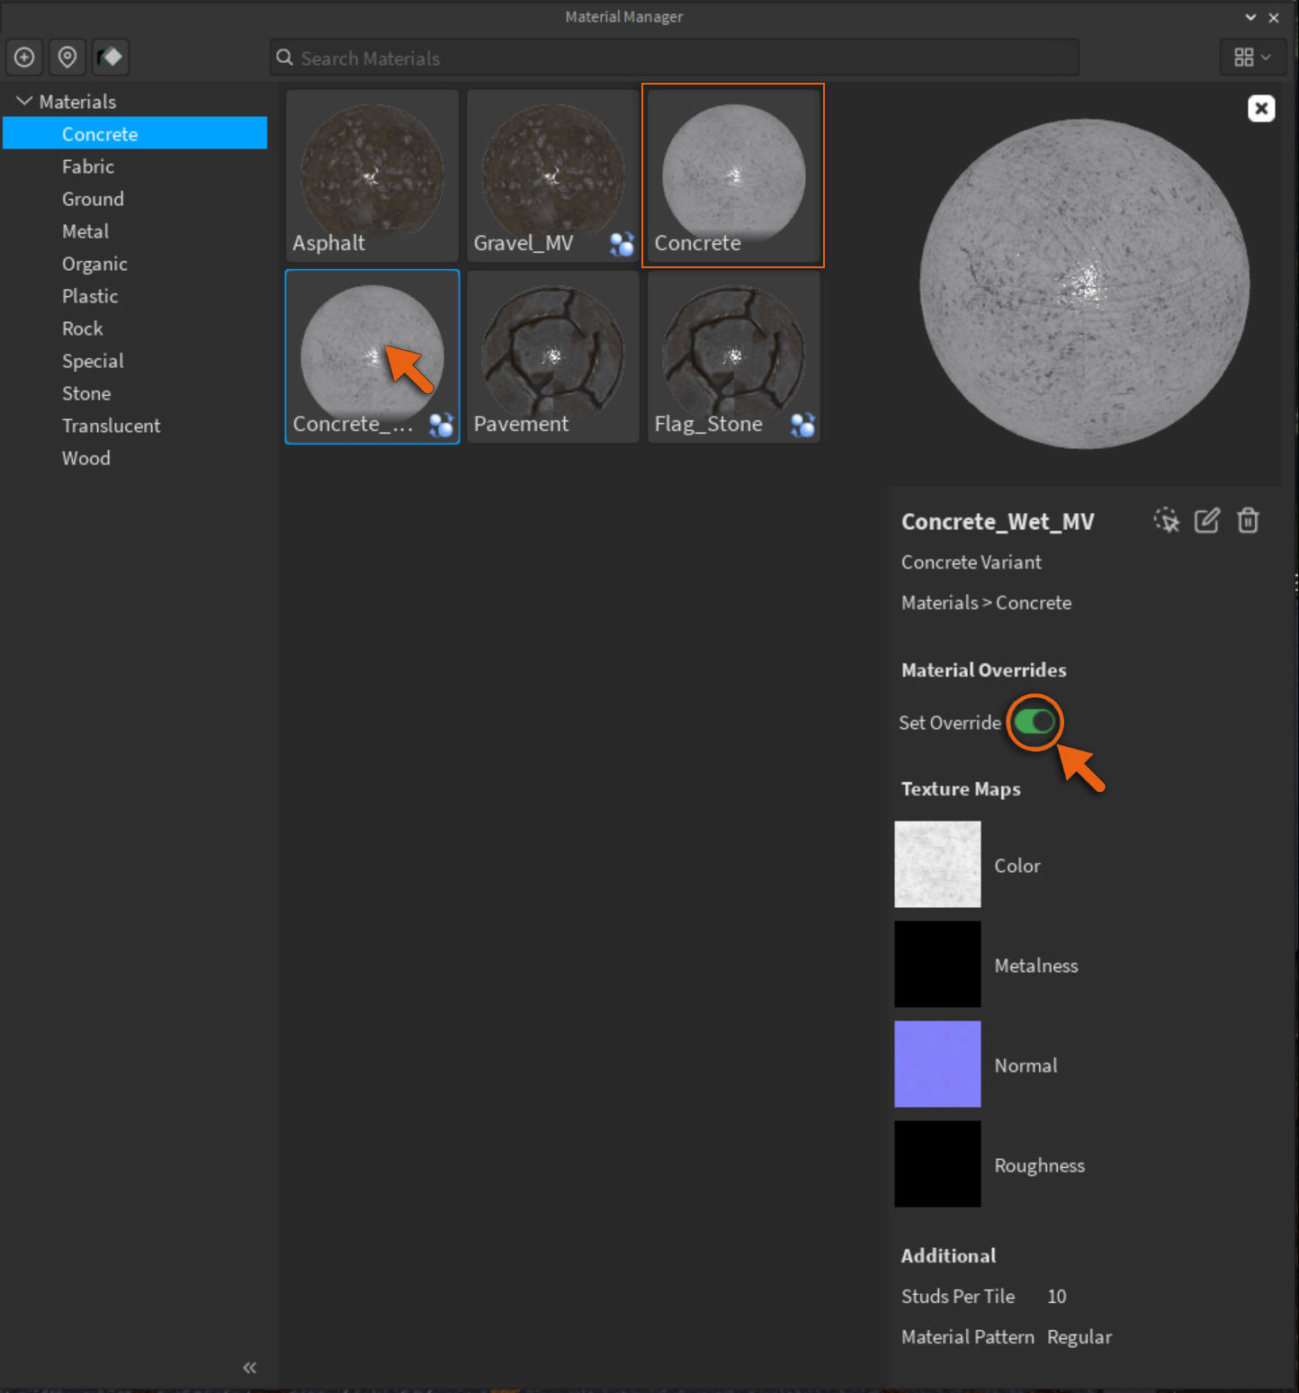Click the create material variant plus icon

pyautogui.click(x=24, y=58)
